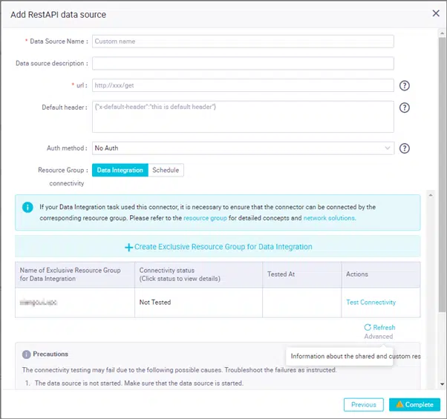
Task: Expand the Advanced options link
Action: [378, 337]
